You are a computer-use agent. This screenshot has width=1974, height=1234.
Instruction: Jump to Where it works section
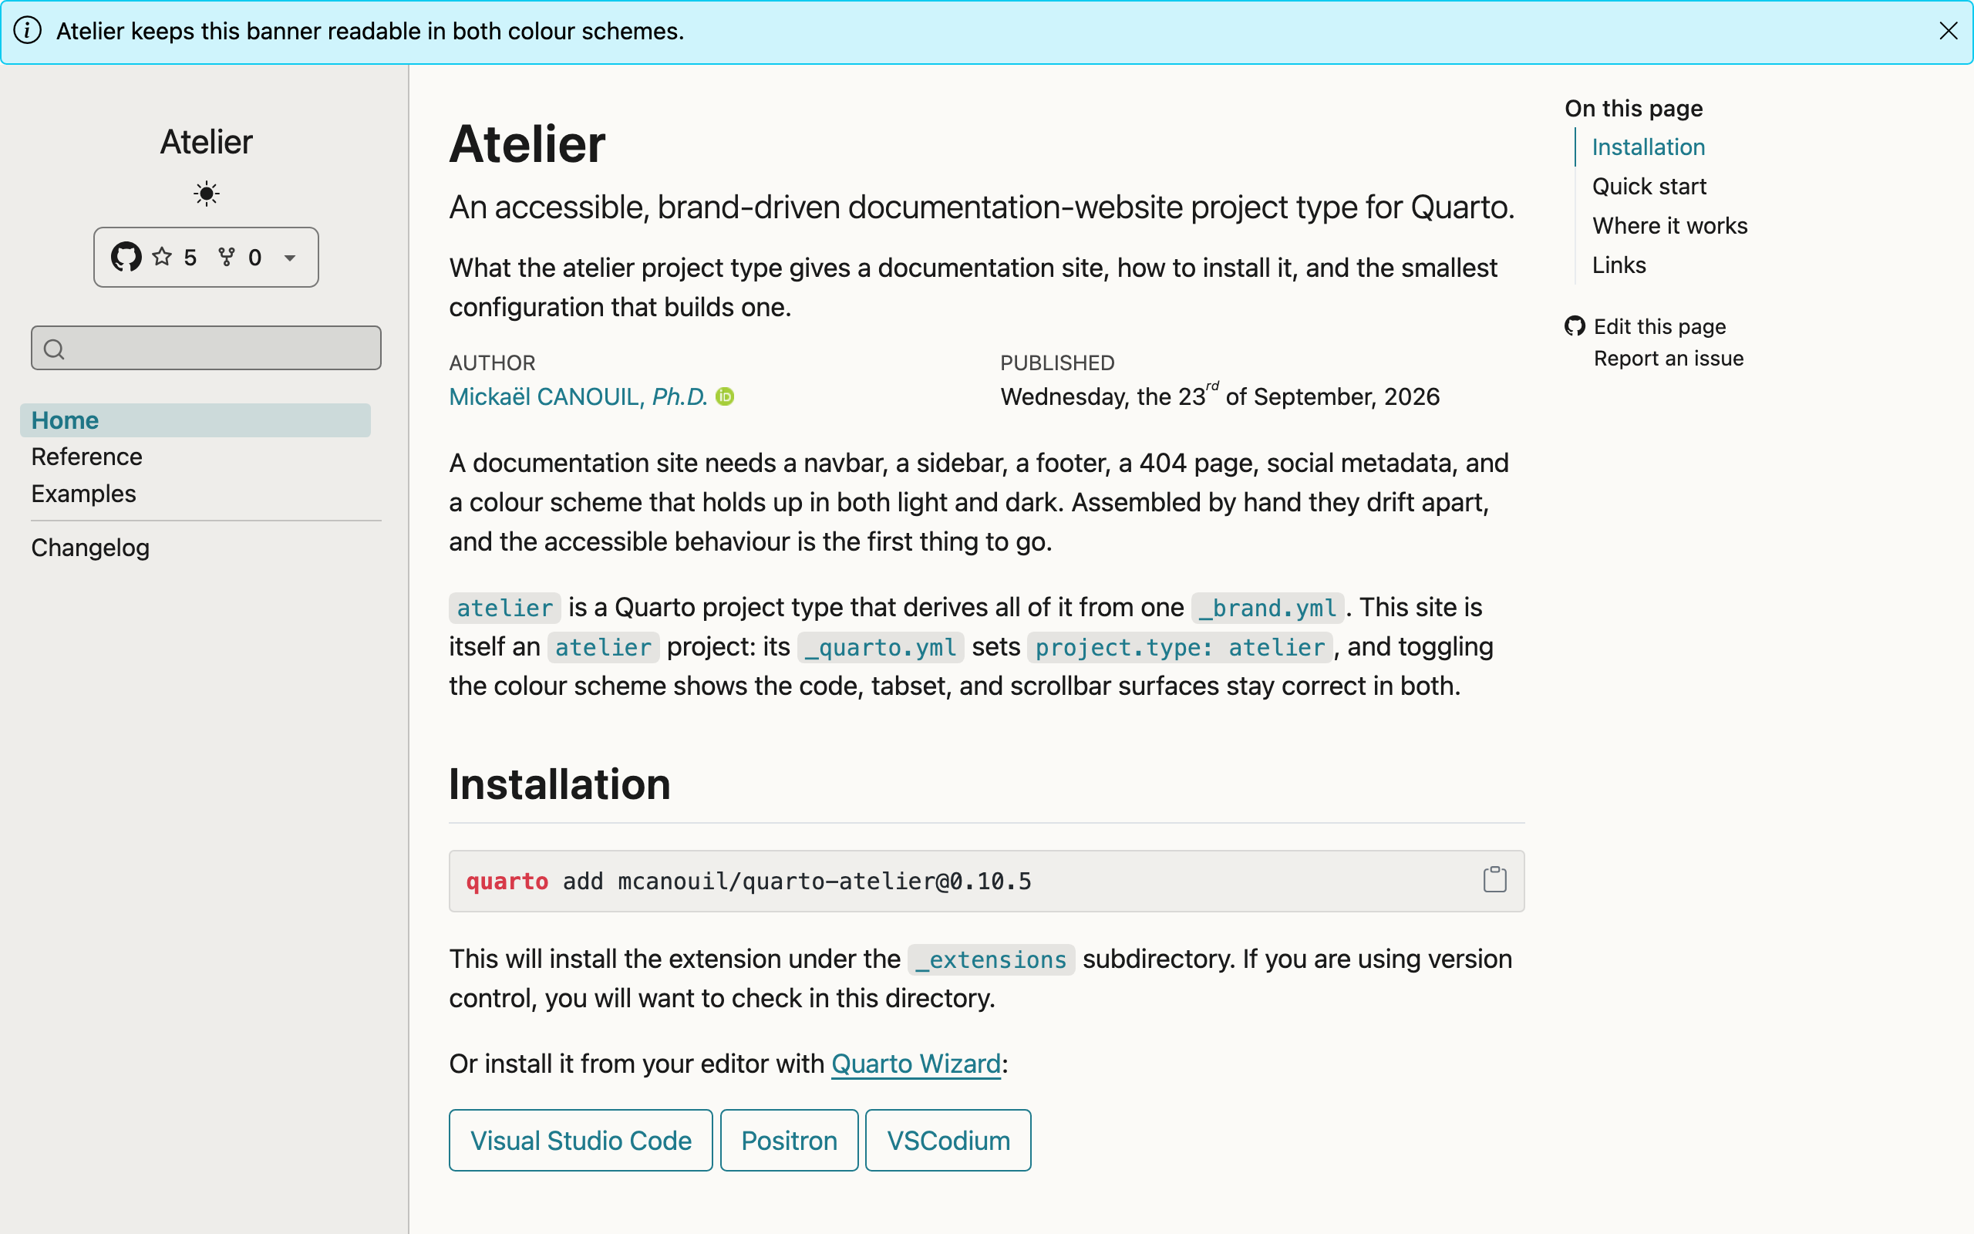[1669, 226]
